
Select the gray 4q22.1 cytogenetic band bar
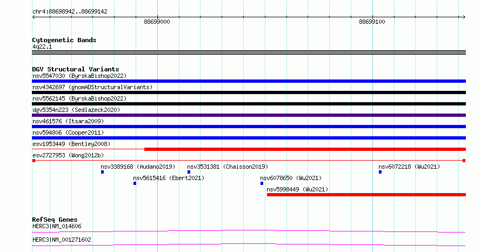pyautogui.click(x=249, y=52)
